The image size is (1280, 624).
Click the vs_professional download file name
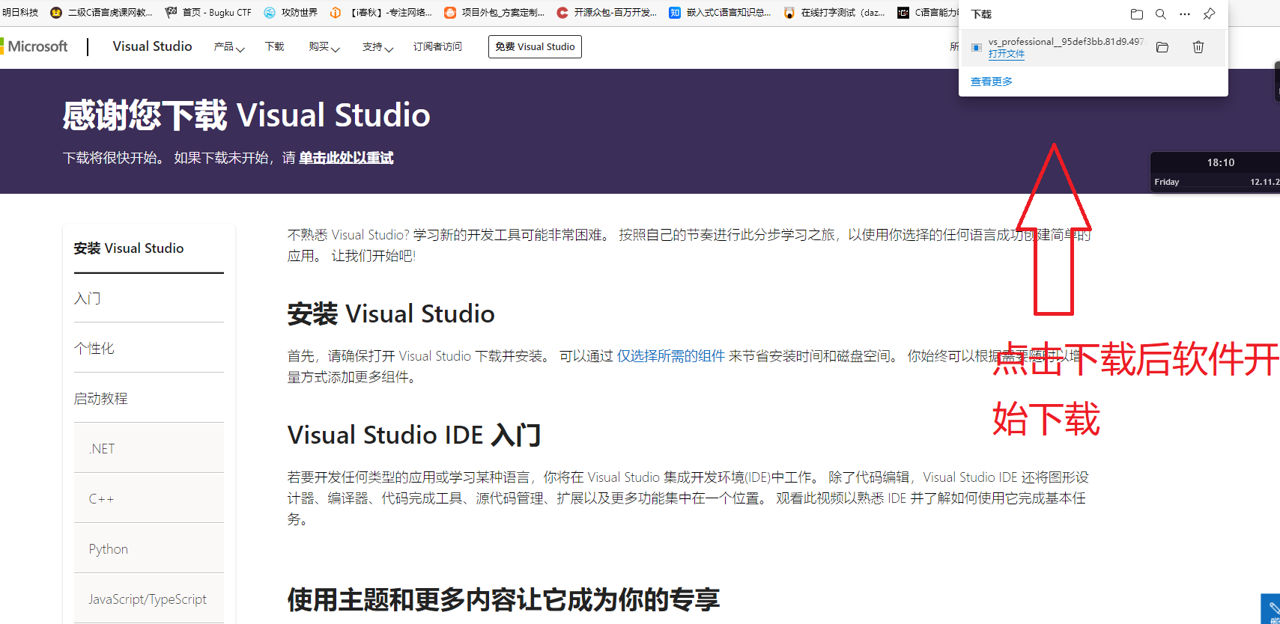click(1067, 41)
